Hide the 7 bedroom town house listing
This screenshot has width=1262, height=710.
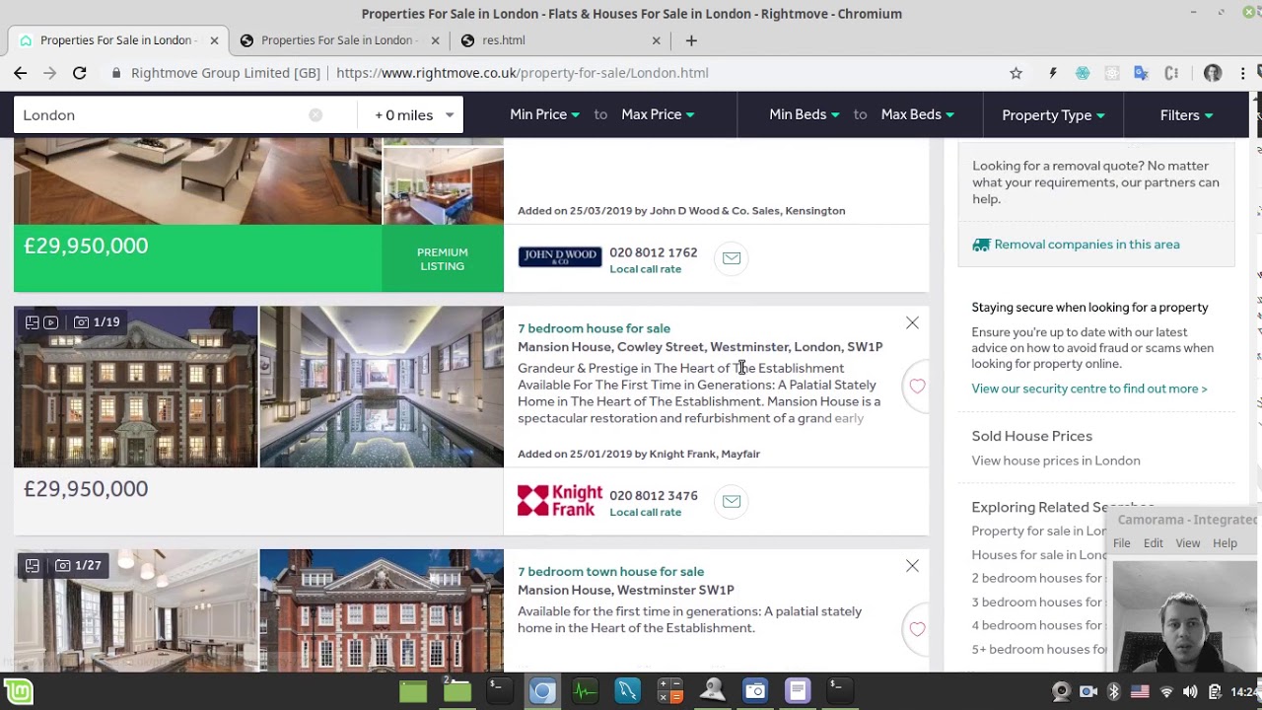[912, 566]
